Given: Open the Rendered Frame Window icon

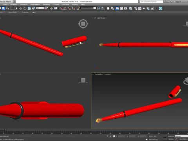Looking at the screenshot, I should click(140, 8).
